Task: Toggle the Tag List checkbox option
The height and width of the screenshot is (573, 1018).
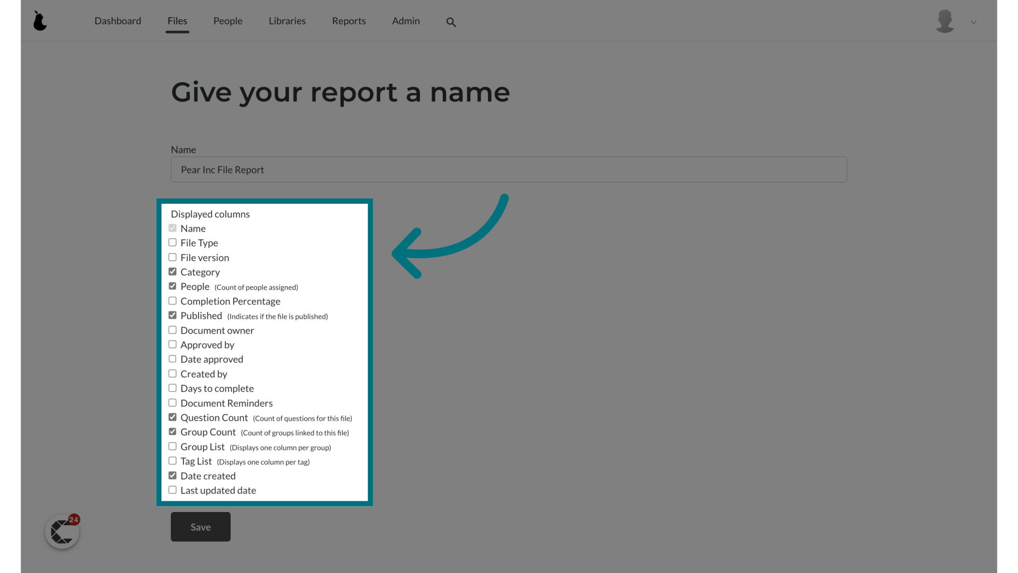Action: 172,461
